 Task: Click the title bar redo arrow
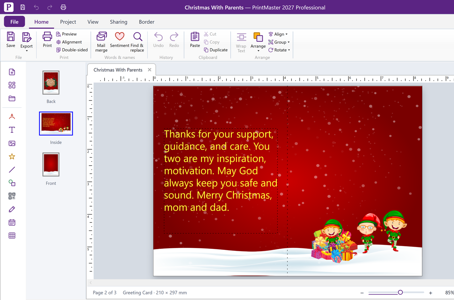pyautogui.click(x=50, y=7)
